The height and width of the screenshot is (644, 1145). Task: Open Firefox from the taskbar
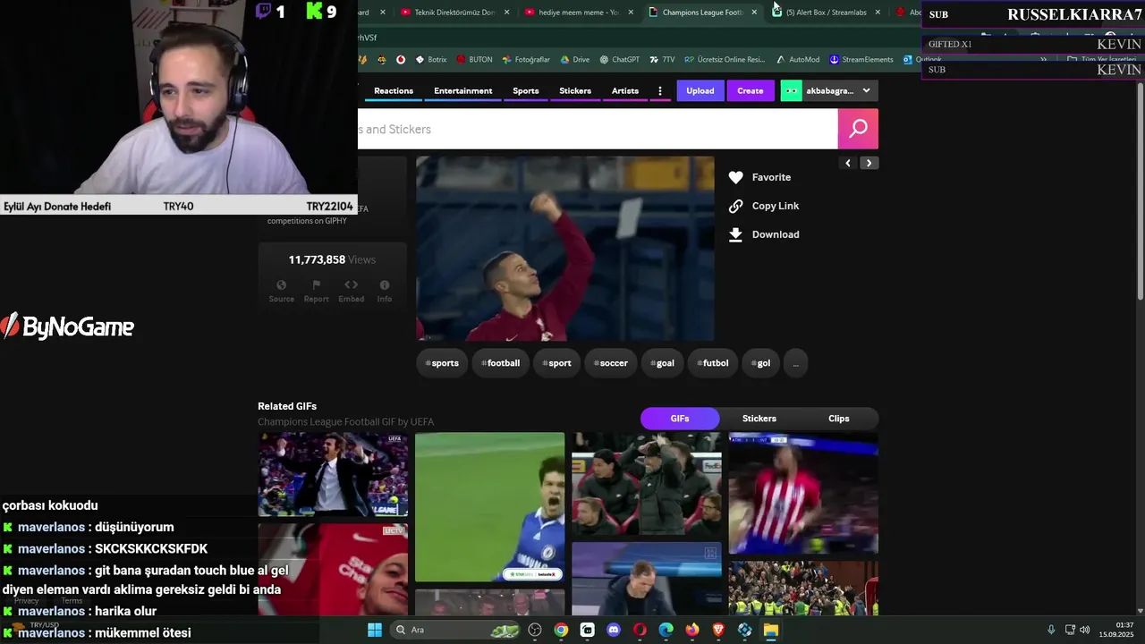(692, 630)
